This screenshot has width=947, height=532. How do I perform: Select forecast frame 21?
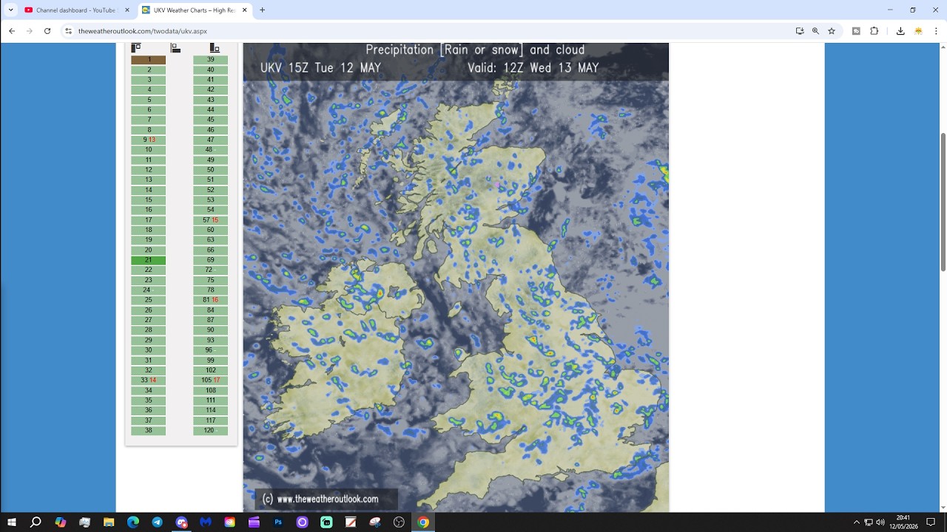[149, 260]
